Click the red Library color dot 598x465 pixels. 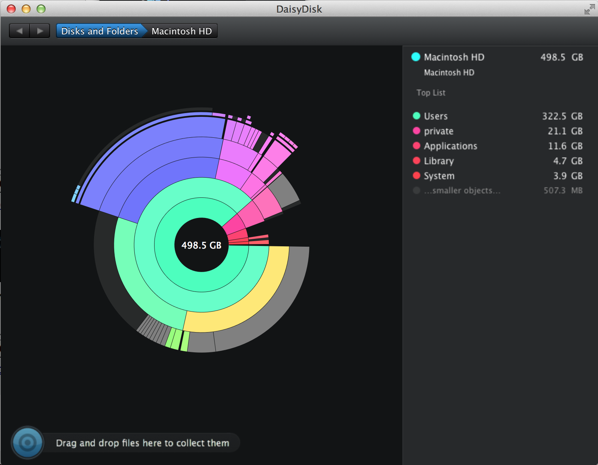pyautogui.click(x=417, y=160)
